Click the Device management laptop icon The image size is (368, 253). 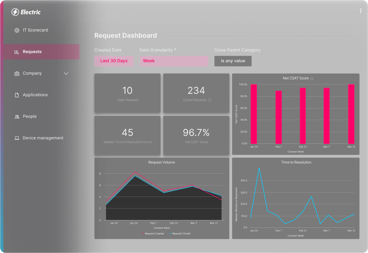17,138
